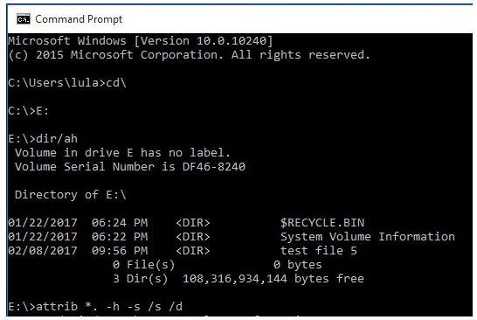Click the Command Prompt window icon
Viewport: 477px width, 320px height.
coord(24,19)
